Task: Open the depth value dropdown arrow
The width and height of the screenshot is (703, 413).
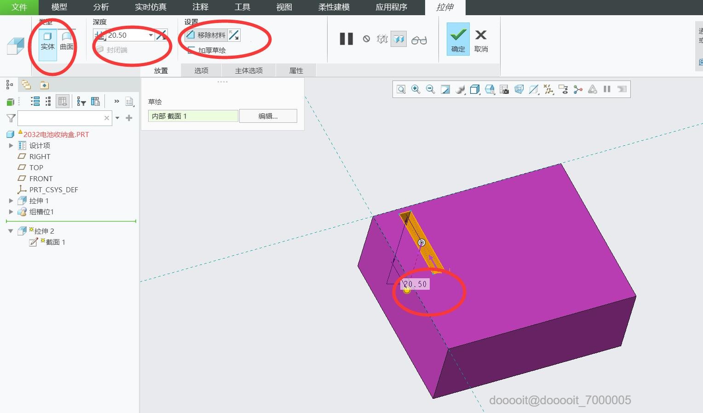Action: click(x=150, y=35)
